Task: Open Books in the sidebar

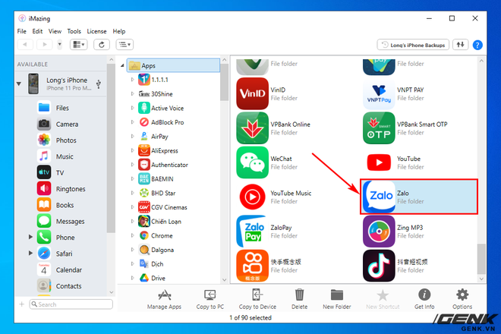Action: 65,205
